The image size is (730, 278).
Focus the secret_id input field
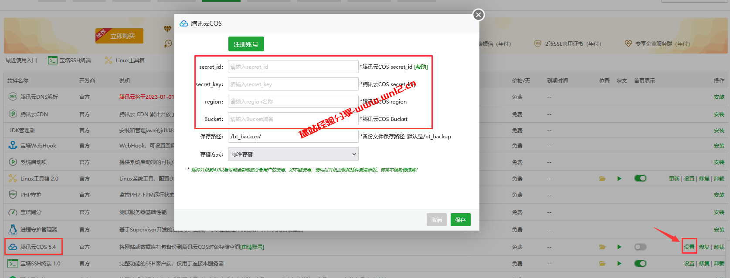tap(293, 67)
